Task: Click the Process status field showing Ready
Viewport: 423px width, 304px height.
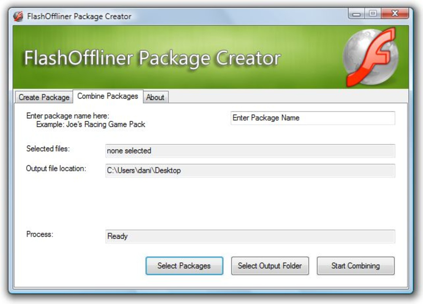Action: [250, 236]
